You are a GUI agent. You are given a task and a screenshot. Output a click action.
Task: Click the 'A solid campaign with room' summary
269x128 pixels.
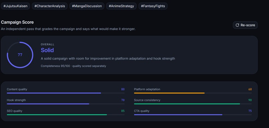(108, 59)
